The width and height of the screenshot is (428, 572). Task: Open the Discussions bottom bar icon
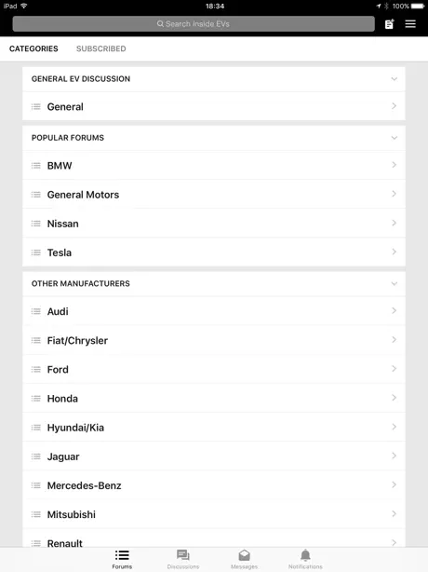tap(183, 555)
